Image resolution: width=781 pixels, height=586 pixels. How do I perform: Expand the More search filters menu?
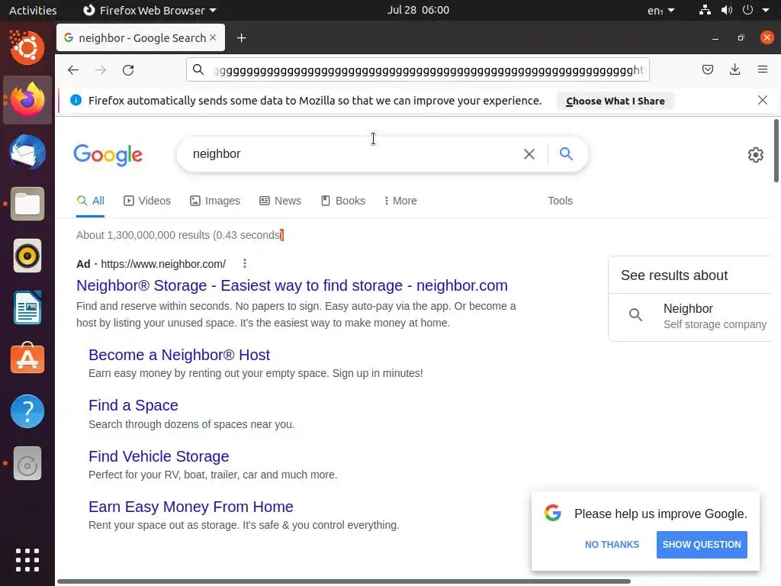tap(400, 201)
